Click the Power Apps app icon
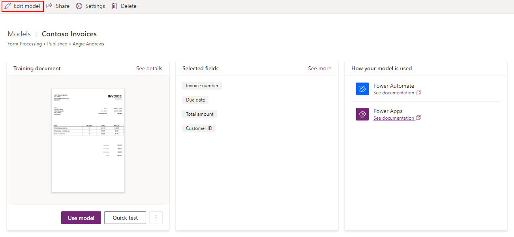Image resolution: width=514 pixels, height=237 pixels. pyautogui.click(x=362, y=114)
